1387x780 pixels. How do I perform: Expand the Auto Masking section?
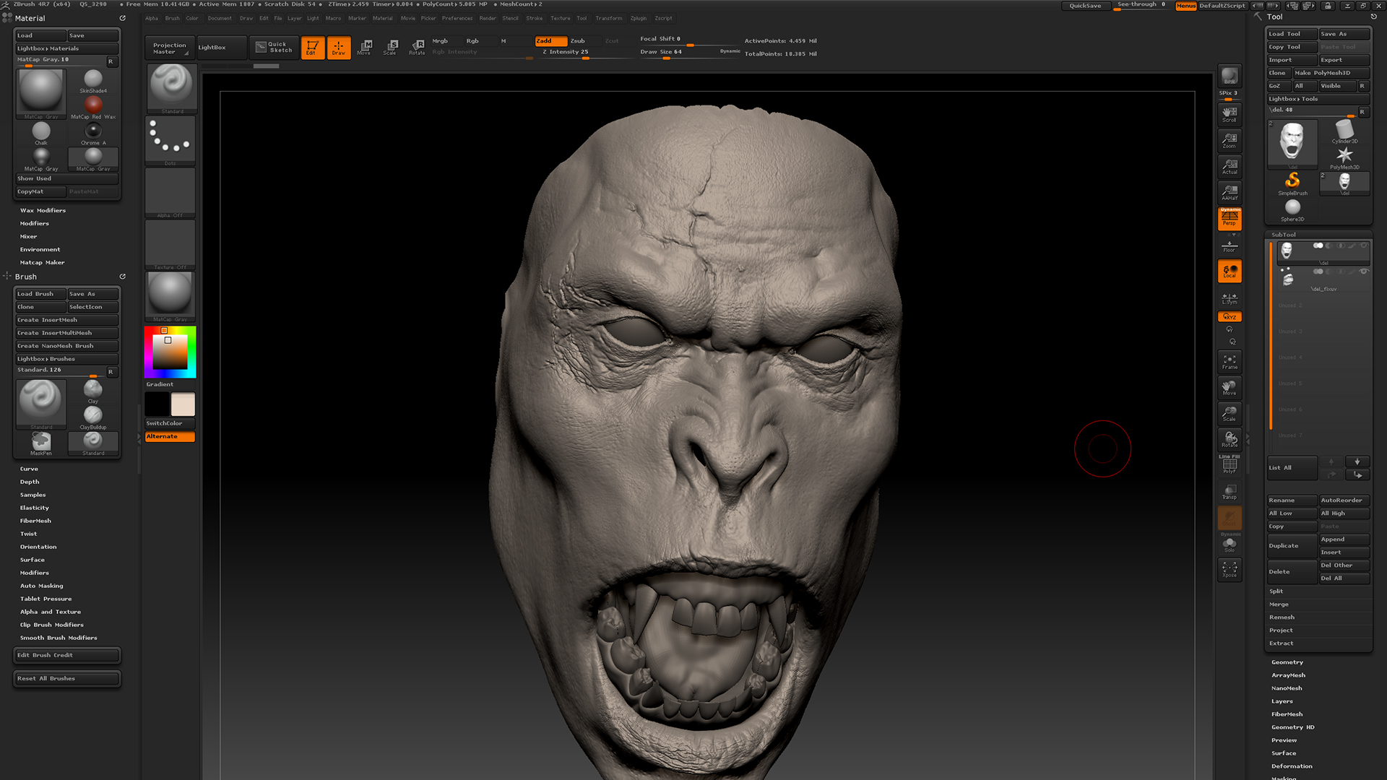coord(41,586)
